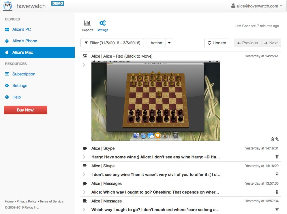Delete the Skype 14:16:29 keystroke entry
287x214 pixels.
277,174
